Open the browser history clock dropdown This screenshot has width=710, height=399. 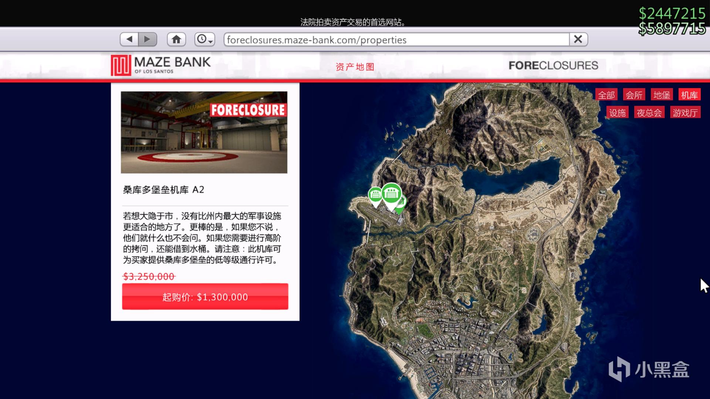pos(204,39)
